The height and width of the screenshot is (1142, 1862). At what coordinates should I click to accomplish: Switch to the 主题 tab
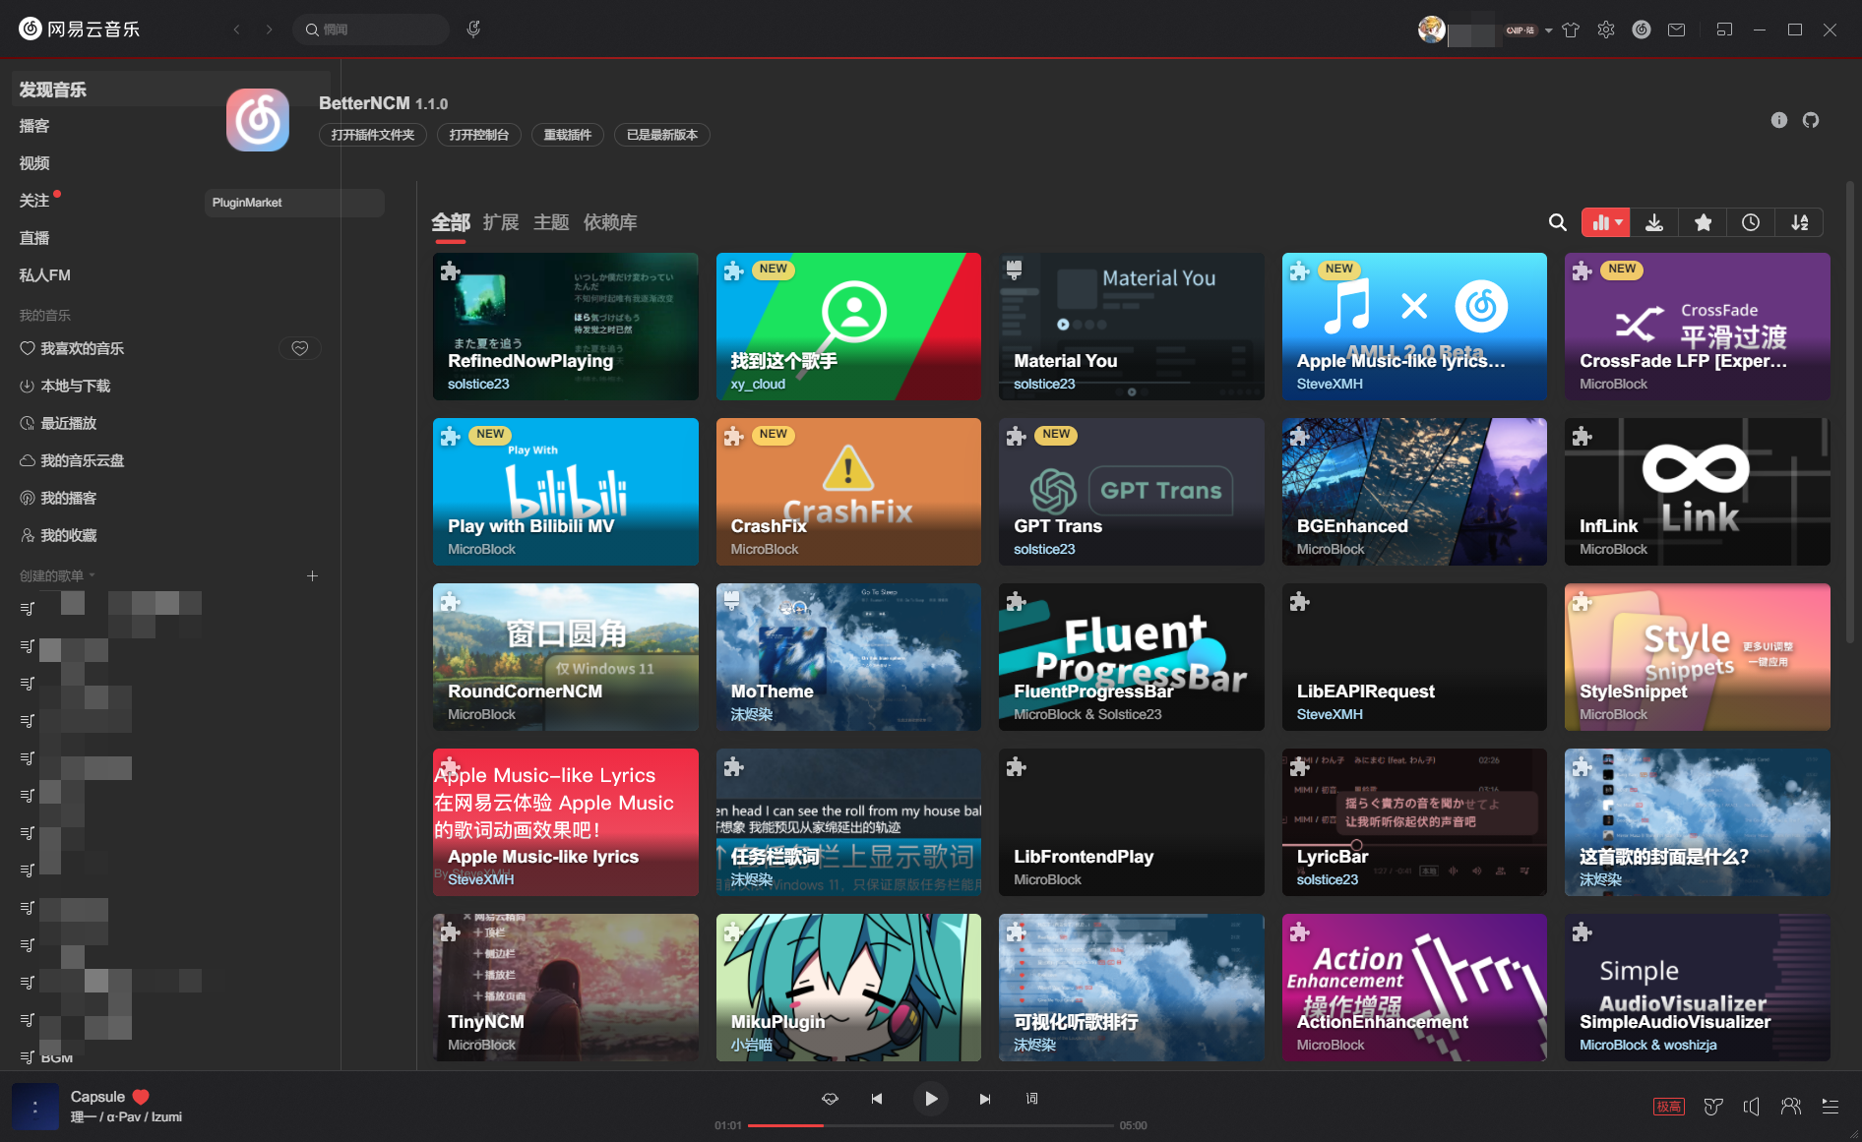551,222
